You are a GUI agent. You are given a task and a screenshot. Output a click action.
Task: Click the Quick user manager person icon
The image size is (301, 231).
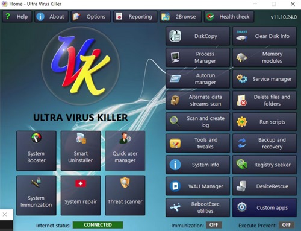[x=125, y=138]
